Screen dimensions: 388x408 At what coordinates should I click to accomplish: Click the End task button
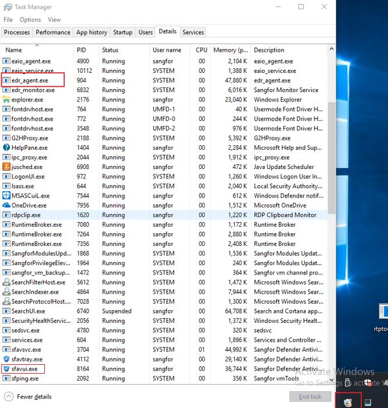click(x=309, y=397)
